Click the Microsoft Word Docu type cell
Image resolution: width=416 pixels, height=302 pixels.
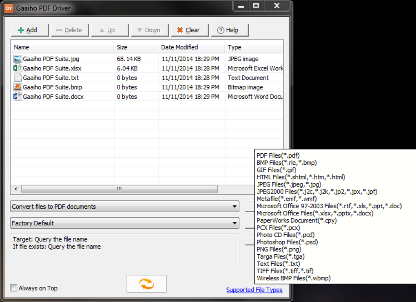pos(255,97)
